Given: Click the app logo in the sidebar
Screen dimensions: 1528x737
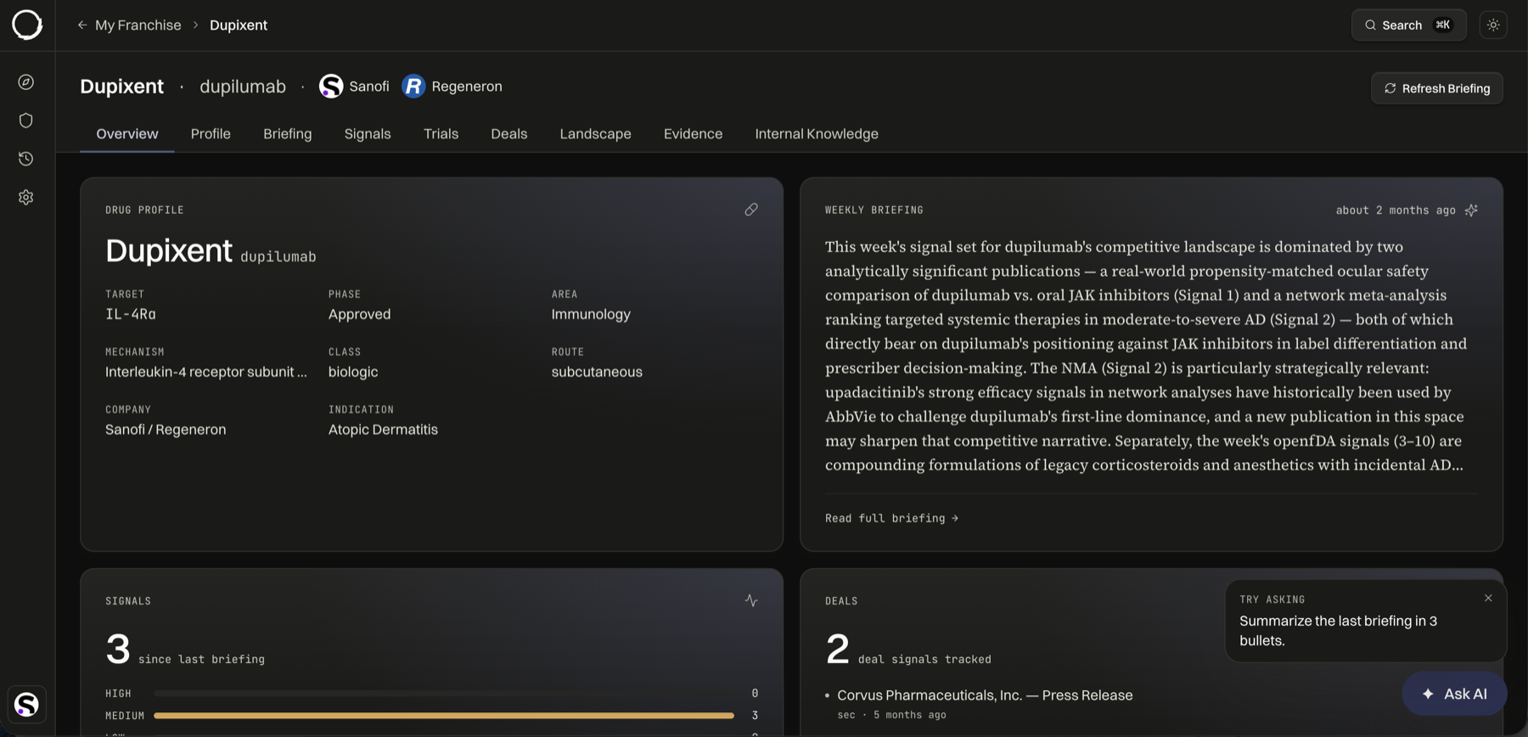Looking at the screenshot, I should [x=27, y=25].
